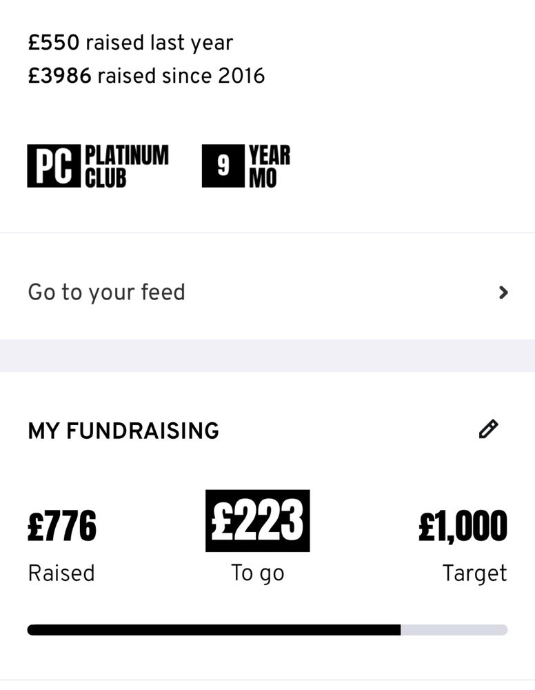Tap the 9 Year Mo badge icon
This screenshot has width=535, height=690.
tap(246, 166)
